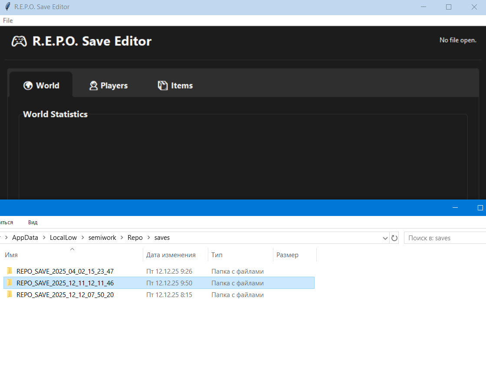
Task: Go to the Repo folder in the breadcrumb
Action: [135, 238]
